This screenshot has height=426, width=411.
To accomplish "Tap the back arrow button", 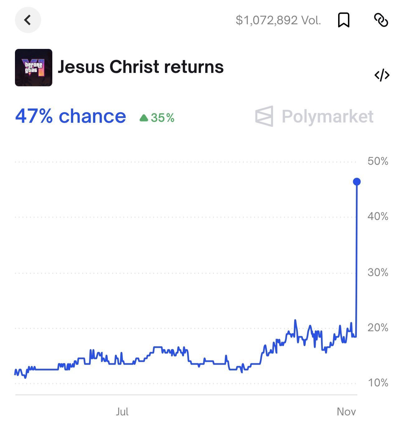I will [28, 20].
